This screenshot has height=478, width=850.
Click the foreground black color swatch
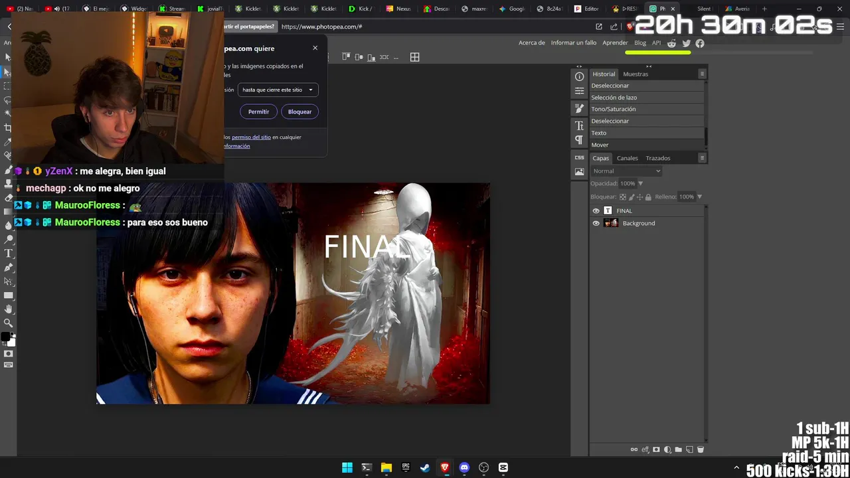(x=5, y=337)
